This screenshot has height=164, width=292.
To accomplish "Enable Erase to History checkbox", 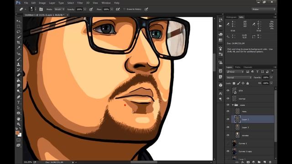I will [125, 9].
